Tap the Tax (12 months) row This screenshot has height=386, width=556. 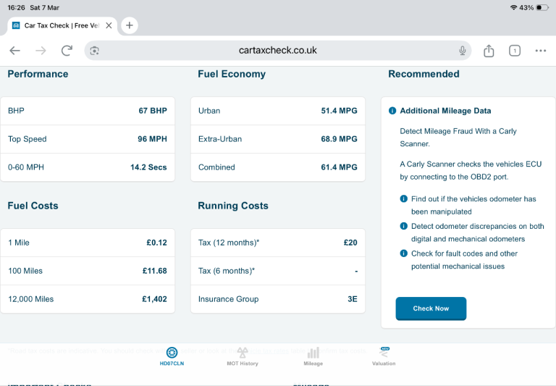[x=277, y=243]
